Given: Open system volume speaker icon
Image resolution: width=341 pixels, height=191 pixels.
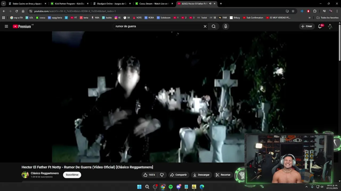Looking at the screenshot, I should coord(322,187).
